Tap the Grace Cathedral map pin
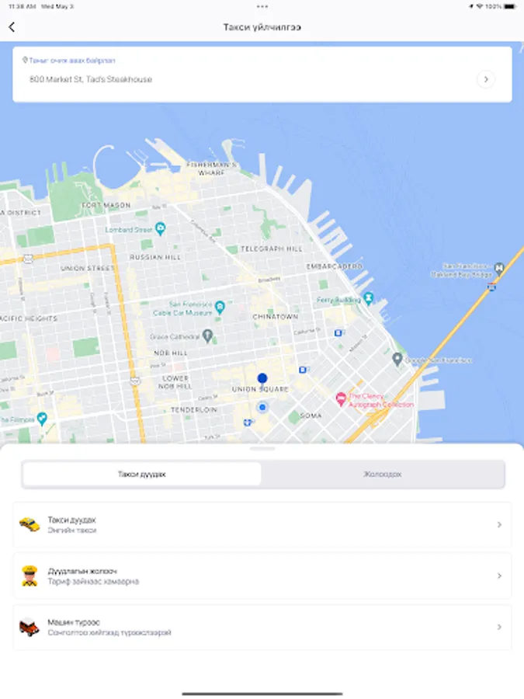The height and width of the screenshot is (699, 524). tap(207, 336)
